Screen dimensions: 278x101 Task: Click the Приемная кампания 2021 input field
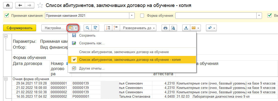[87, 15]
